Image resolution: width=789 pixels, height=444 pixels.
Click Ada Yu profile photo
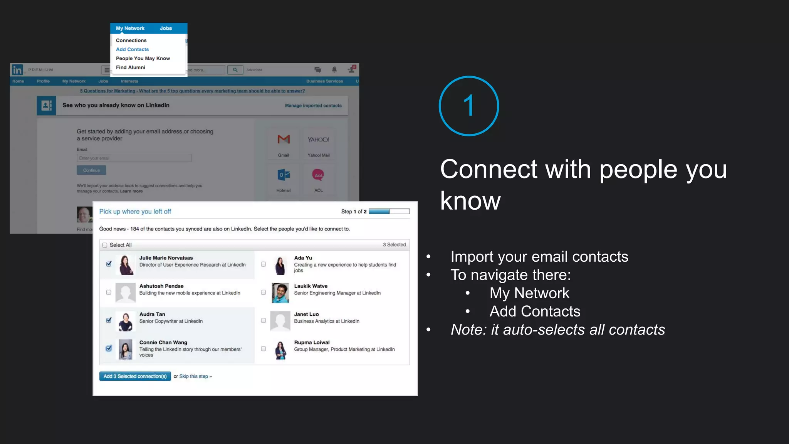coord(280,264)
